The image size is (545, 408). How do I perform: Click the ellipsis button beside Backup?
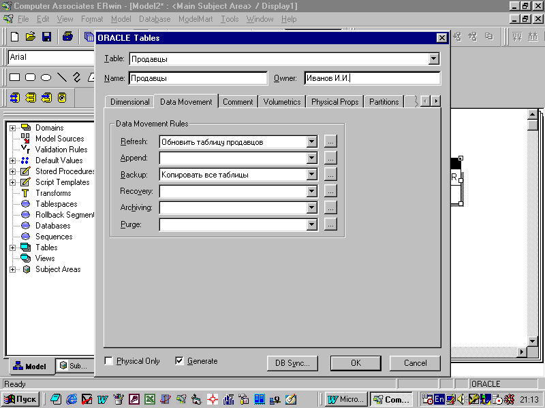pyautogui.click(x=330, y=175)
